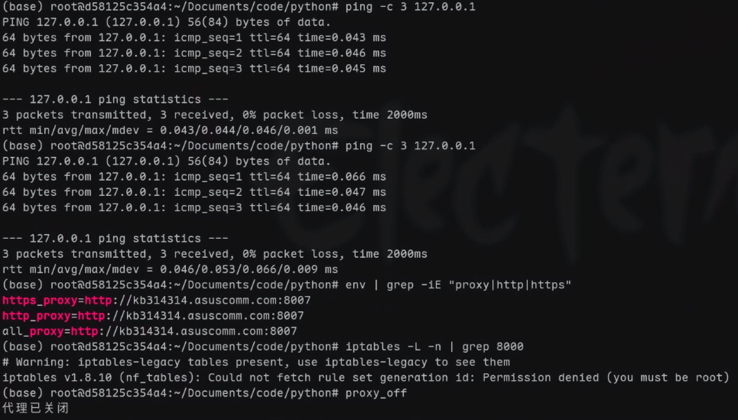Screen dimensions: 738x420
Task: Click the iptables v1.8.10 version text
Action: (57, 378)
